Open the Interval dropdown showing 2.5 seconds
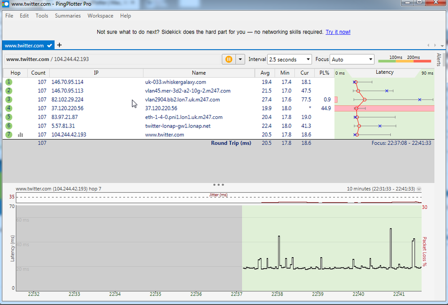Viewport: 448px width, 305px height. pyautogui.click(x=289, y=59)
